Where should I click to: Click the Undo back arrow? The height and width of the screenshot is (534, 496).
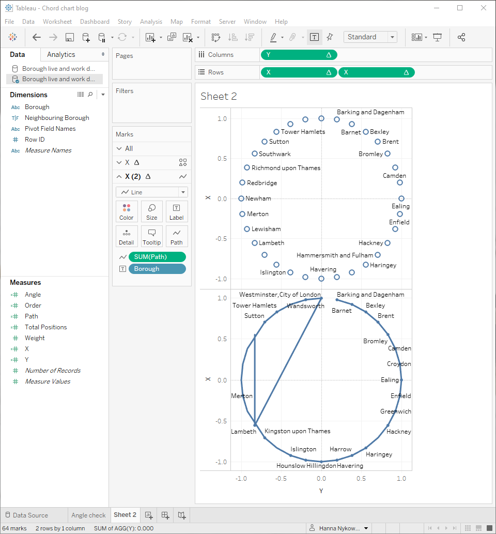point(37,37)
